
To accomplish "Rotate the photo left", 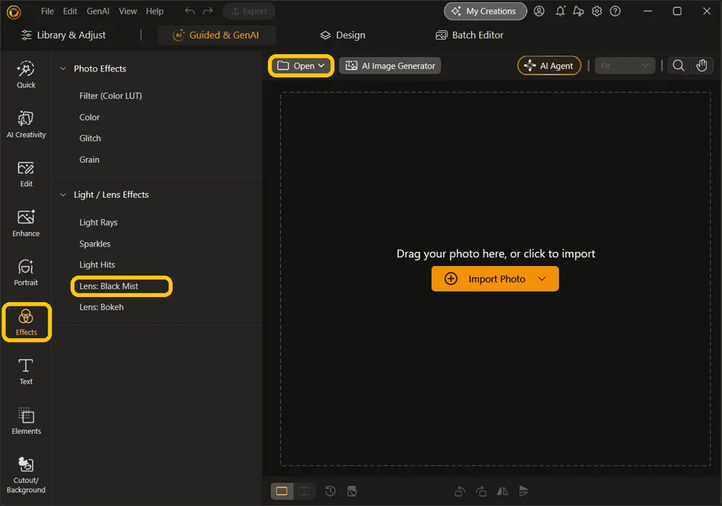I will pos(459,492).
